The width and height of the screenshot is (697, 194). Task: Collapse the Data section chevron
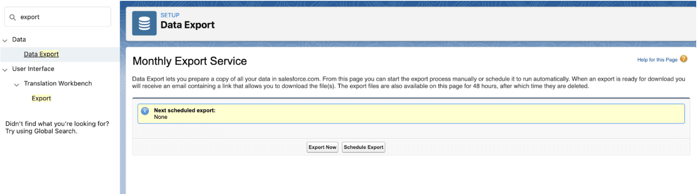point(5,40)
